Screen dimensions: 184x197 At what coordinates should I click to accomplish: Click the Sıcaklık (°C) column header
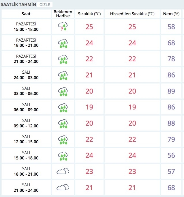pos(89,14)
